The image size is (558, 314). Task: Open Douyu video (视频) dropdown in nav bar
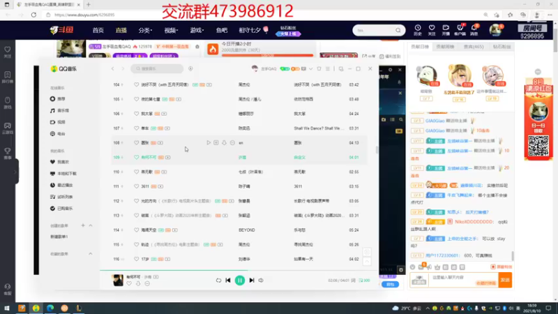coord(171,30)
